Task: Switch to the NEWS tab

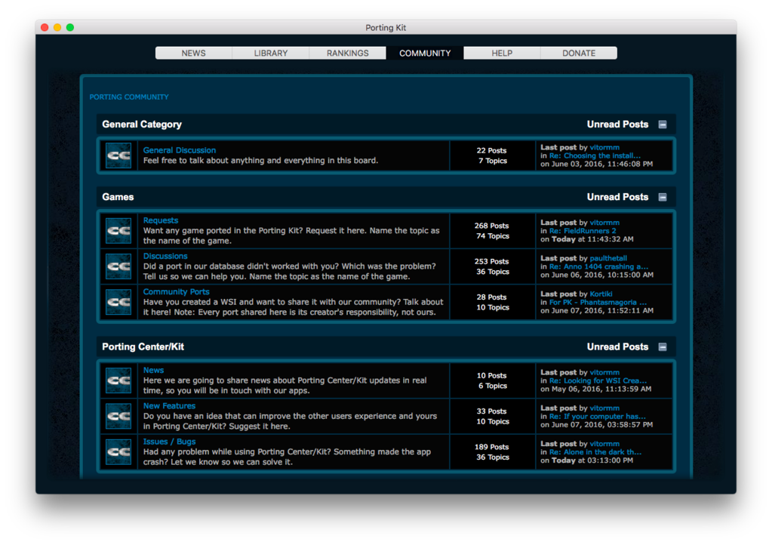Action: pos(193,53)
